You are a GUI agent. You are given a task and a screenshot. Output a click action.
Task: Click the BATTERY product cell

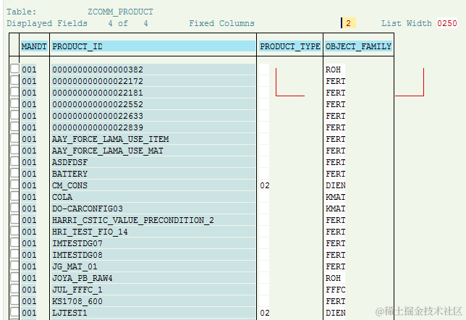153,174
